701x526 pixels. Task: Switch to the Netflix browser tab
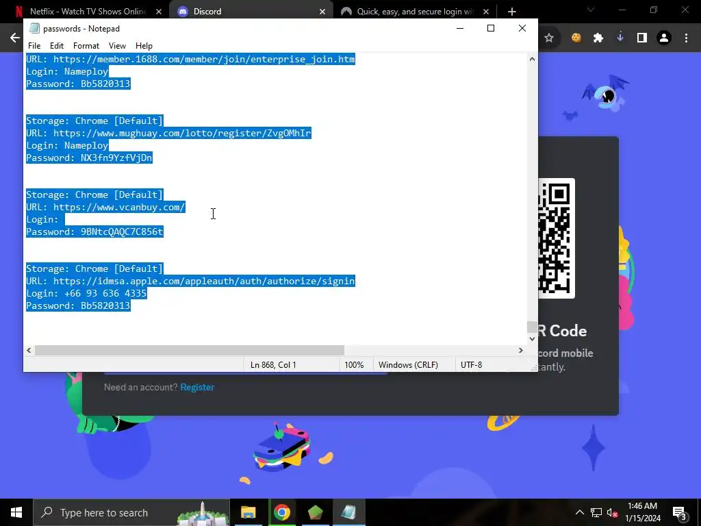click(x=88, y=12)
